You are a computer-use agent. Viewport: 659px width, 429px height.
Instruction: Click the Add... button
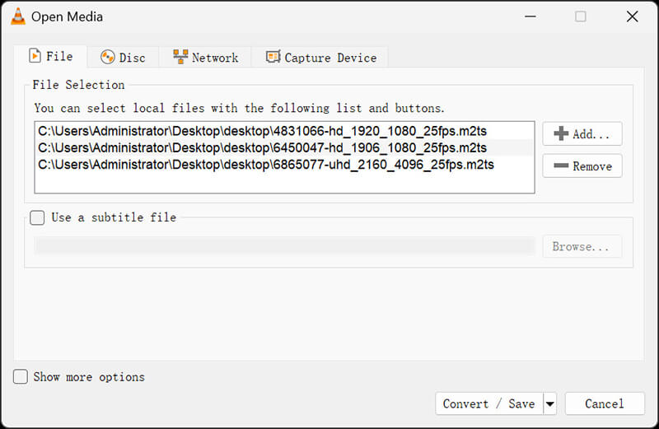tap(582, 134)
